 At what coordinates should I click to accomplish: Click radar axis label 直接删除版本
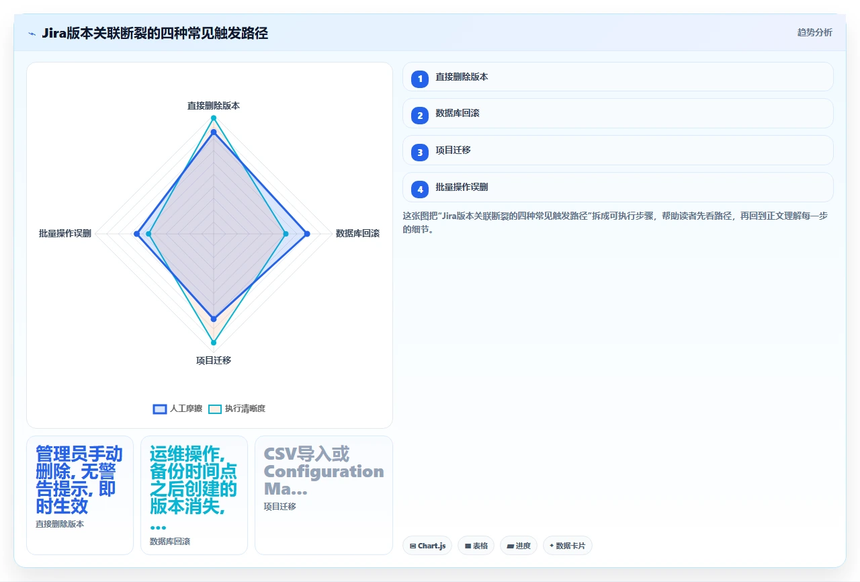pyautogui.click(x=214, y=106)
